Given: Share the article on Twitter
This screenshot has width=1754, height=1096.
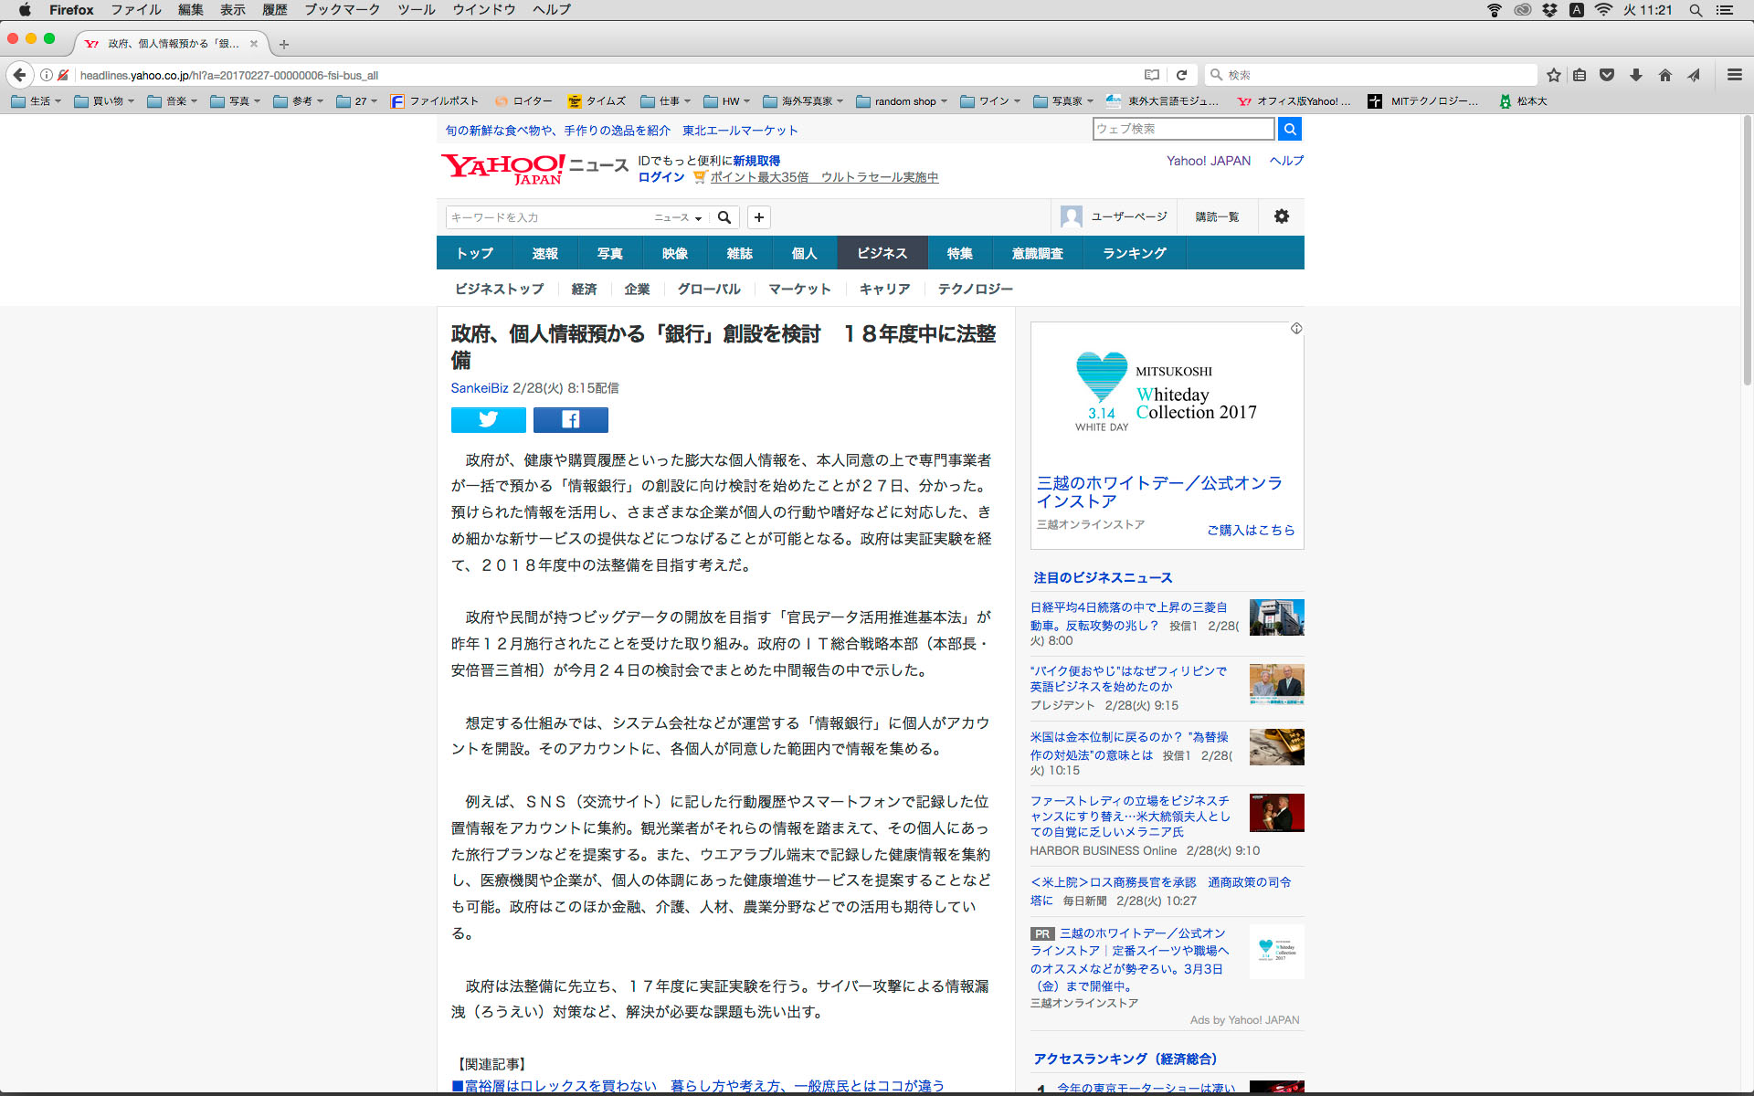Looking at the screenshot, I should 488,419.
